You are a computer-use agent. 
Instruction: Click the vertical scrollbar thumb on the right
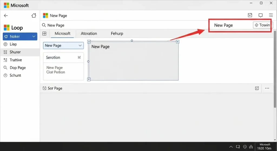coord(275,69)
